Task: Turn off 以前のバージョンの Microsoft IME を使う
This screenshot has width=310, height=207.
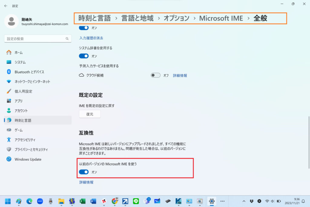Action: click(x=84, y=172)
